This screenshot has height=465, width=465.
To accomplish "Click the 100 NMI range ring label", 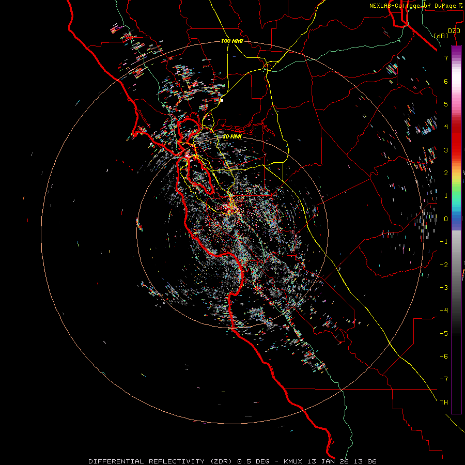I will [x=232, y=41].
